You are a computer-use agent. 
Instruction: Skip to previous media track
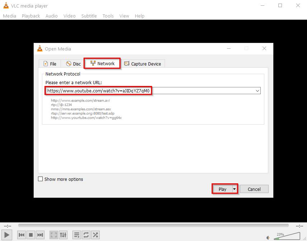pyautogui.click(x=22, y=235)
